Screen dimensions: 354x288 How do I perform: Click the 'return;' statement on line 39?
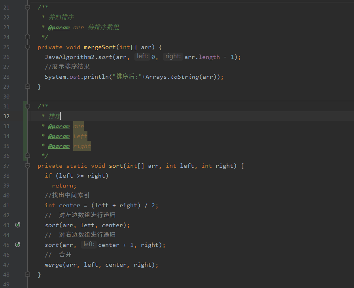(x=64, y=186)
